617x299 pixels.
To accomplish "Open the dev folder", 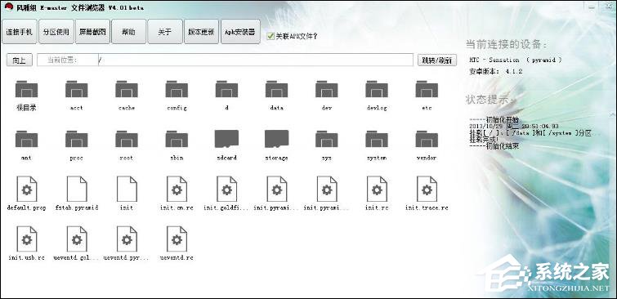I will pos(326,89).
